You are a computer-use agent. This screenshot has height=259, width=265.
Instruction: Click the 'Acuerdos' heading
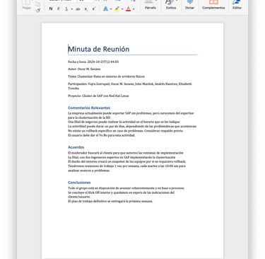click(x=76, y=147)
